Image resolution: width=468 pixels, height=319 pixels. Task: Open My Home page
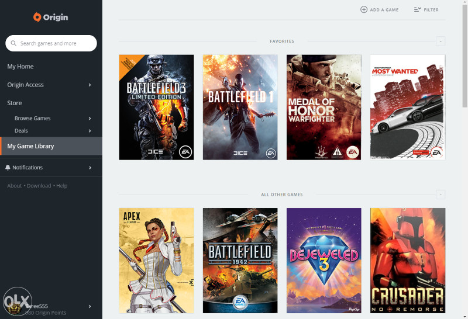click(20, 67)
